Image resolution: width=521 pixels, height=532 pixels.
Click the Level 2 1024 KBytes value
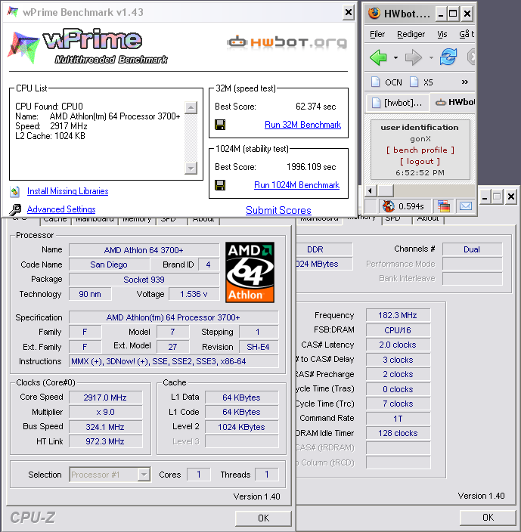pyautogui.click(x=241, y=427)
